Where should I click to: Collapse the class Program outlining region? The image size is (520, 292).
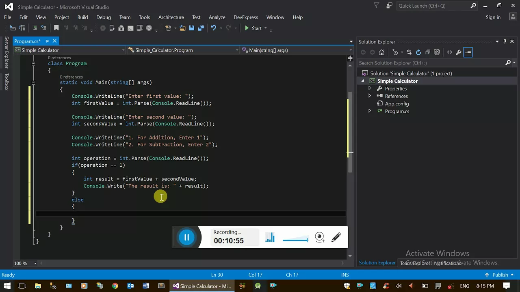pos(33,64)
